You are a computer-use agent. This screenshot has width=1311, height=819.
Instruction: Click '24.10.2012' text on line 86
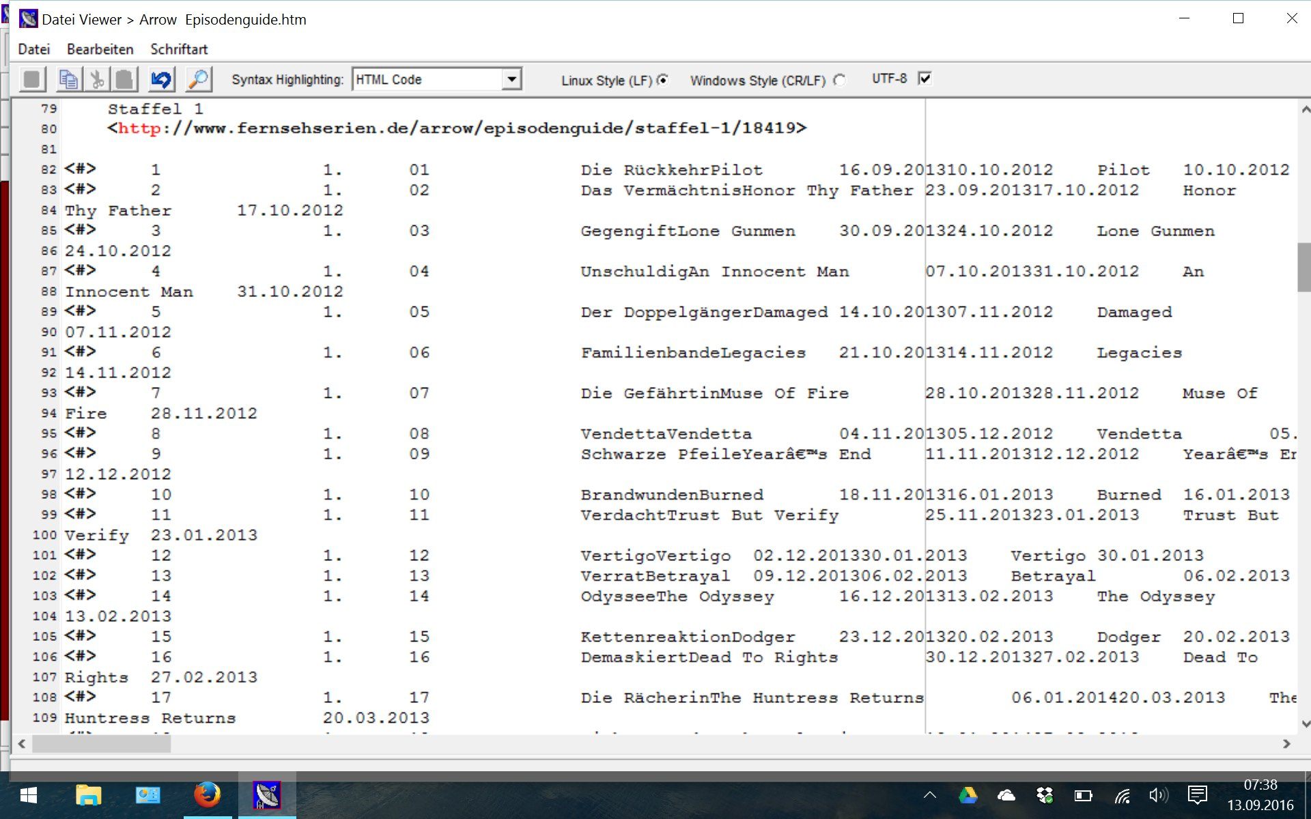click(x=118, y=251)
